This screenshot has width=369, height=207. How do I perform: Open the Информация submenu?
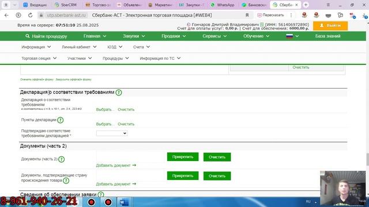tap(36, 47)
